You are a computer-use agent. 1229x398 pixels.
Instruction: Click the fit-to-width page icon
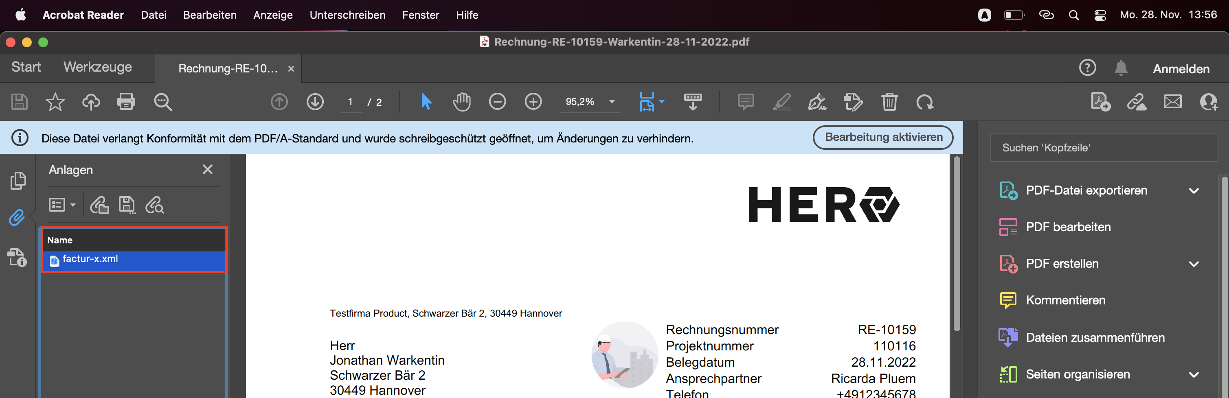pos(646,102)
